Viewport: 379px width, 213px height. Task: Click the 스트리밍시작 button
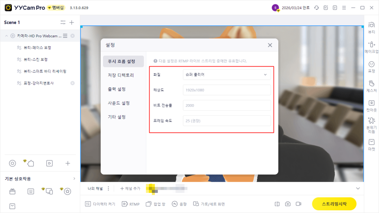(x=334, y=204)
